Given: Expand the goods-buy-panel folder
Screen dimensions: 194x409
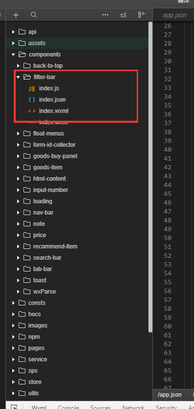Looking at the screenshot, I should (18, 156).
